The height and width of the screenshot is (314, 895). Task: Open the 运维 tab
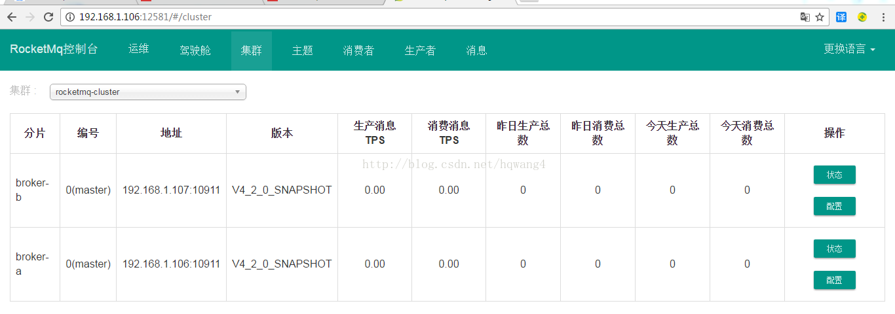click(x=139, y=49)
